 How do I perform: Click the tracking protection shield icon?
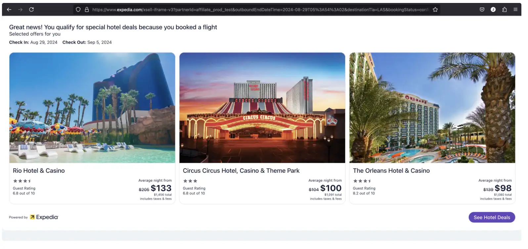coord(78,9)
